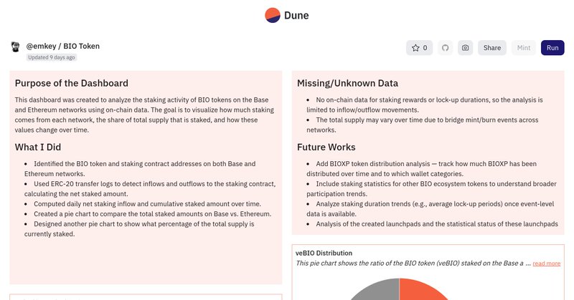Click the gray pie chart slice
This screenshot has height=300, width=574.
tap(377, 291)
